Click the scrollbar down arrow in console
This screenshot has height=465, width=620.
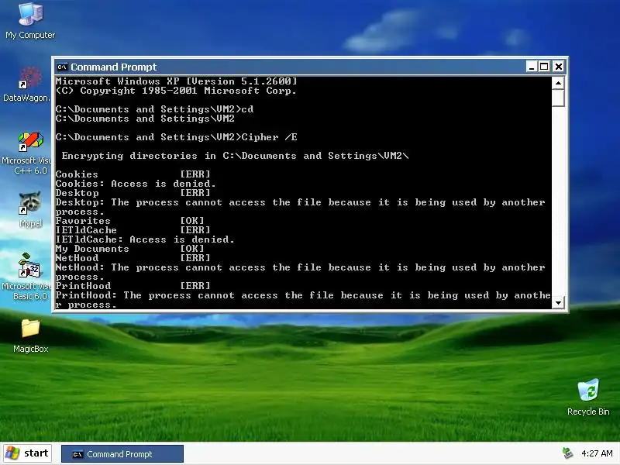(x=558, y=302)
